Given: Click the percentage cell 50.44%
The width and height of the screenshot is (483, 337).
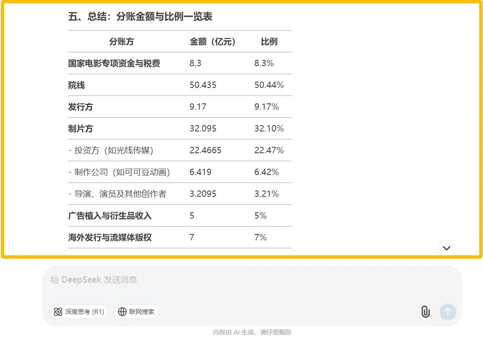Looking at the screenshot, I should [269, 85].
